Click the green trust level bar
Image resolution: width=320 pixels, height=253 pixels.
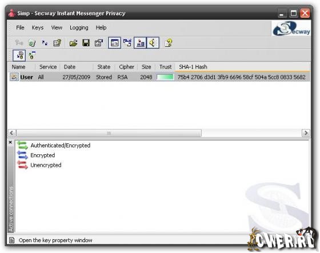coord(165,77)
